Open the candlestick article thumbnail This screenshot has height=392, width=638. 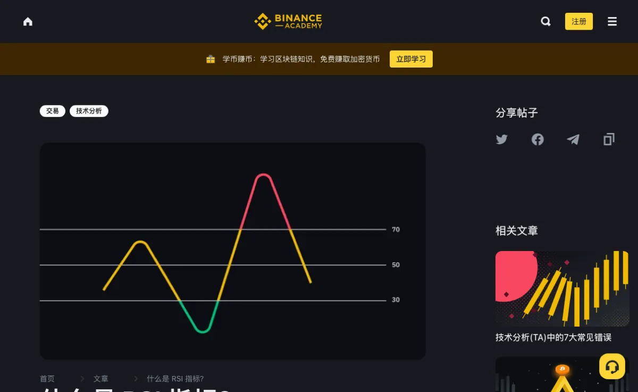tap(563, 289)
